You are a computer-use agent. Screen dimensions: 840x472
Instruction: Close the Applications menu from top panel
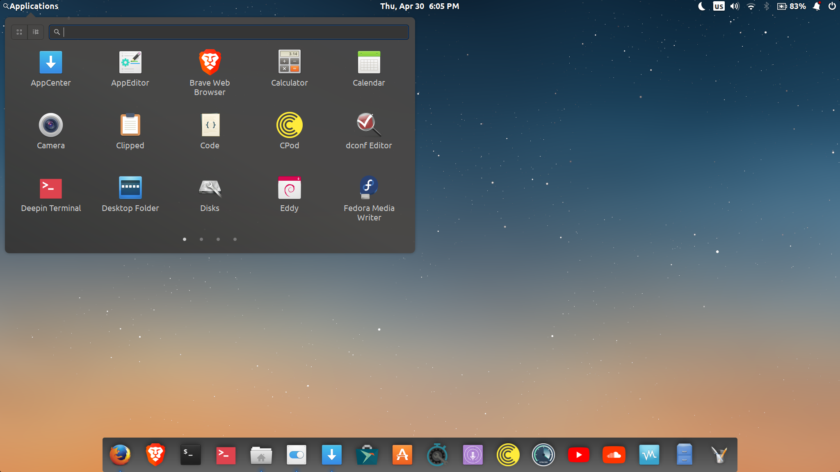(31, 6)
